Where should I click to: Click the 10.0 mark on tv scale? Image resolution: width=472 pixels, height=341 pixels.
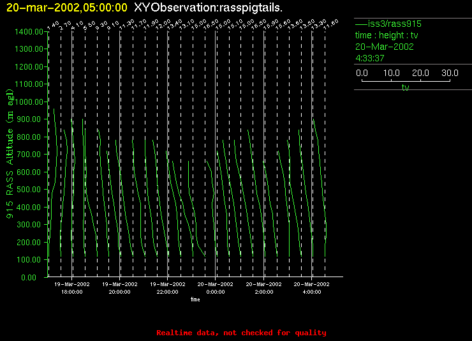click(x=392, y=73)
